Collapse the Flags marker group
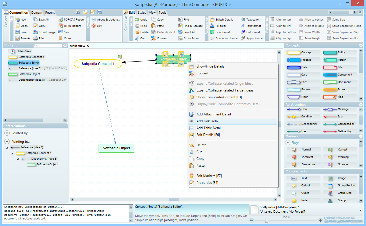 (288, 143)
